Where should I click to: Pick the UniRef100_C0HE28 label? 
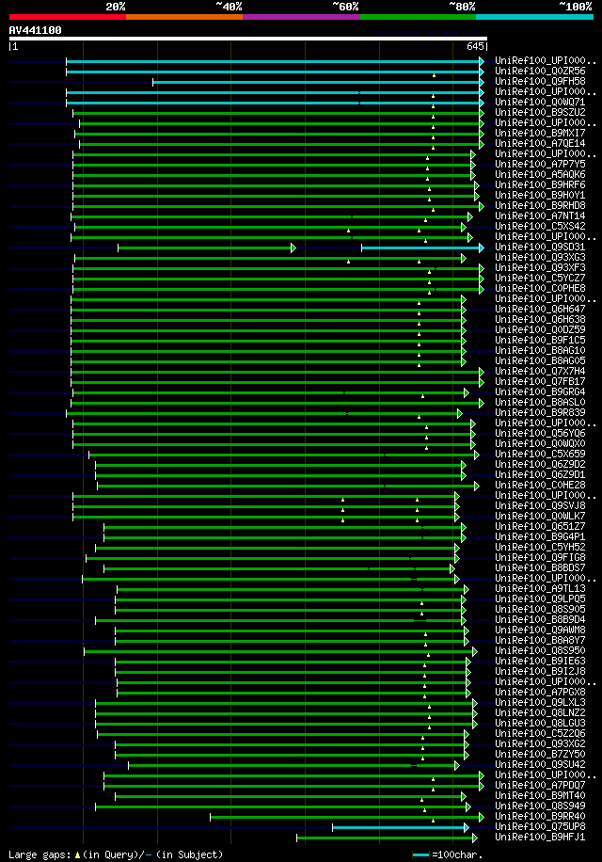(540, 486)
